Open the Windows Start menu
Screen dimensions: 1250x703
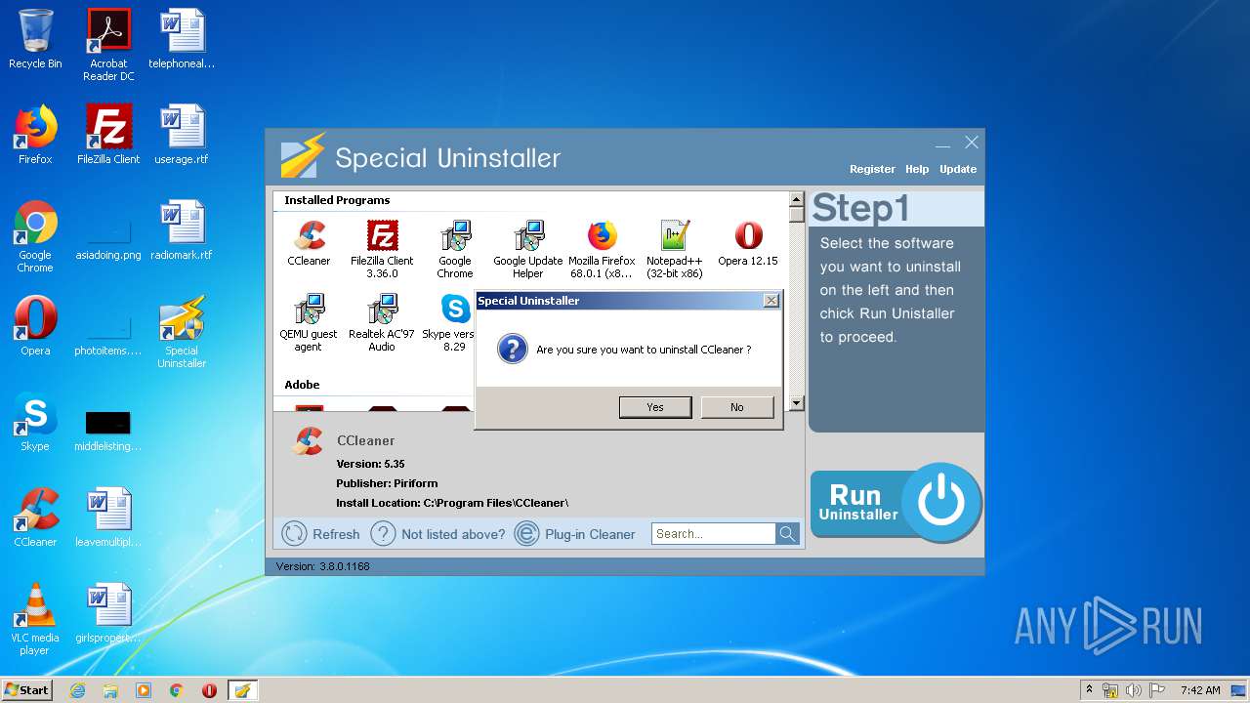coord(26,690)
